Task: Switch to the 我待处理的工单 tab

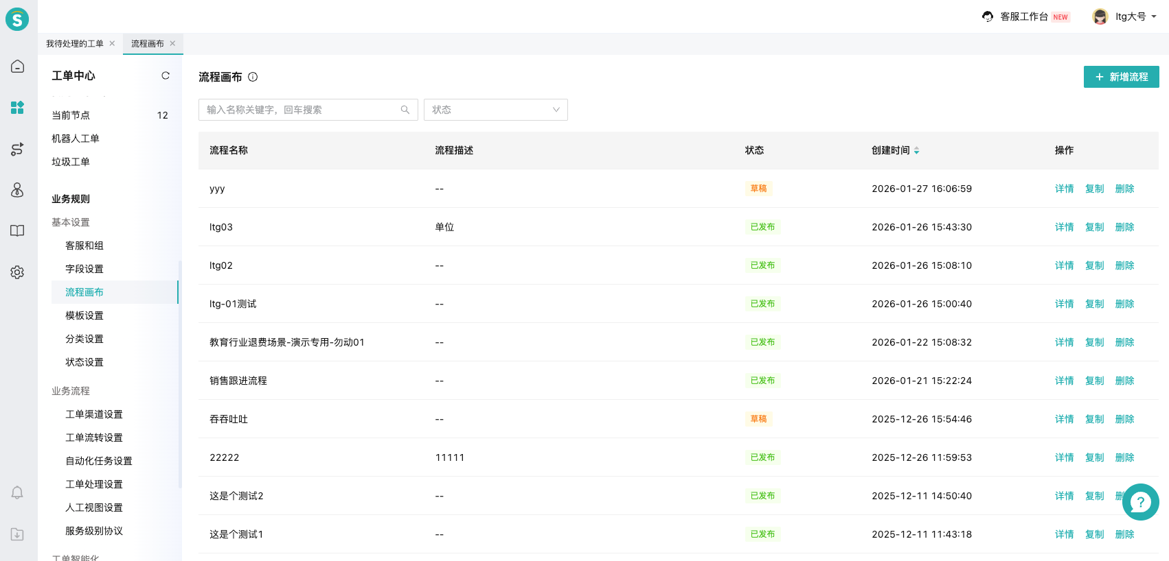Action: click(75, 44)
